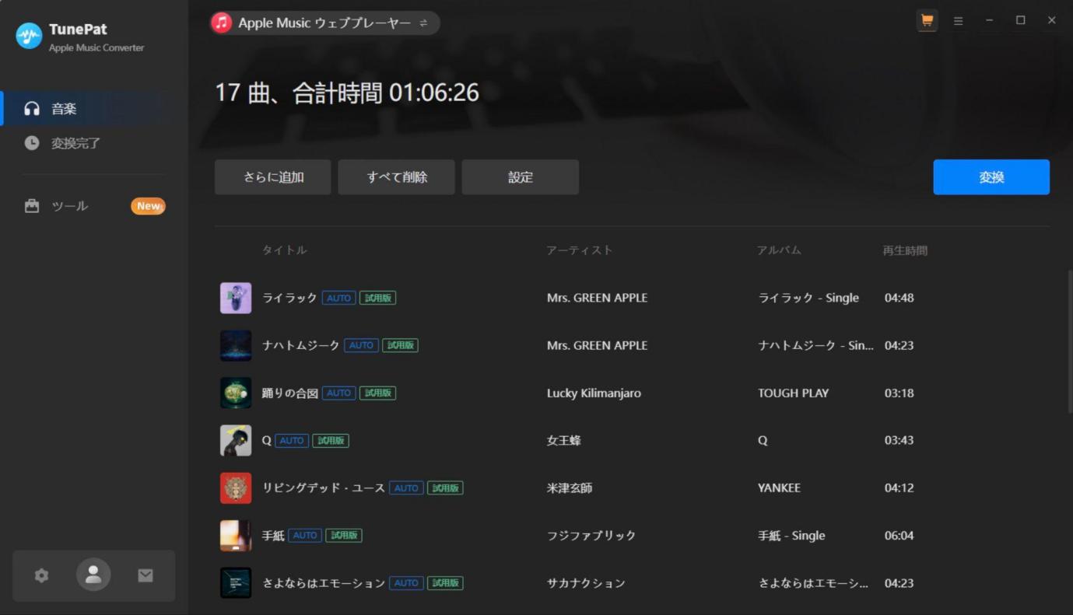Select song title さよならはエモーション

tap(324, 582)
